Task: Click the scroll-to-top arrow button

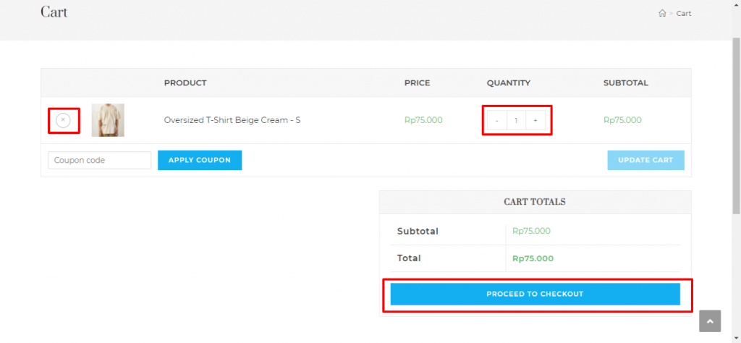Action: click(x=710, y=321)
